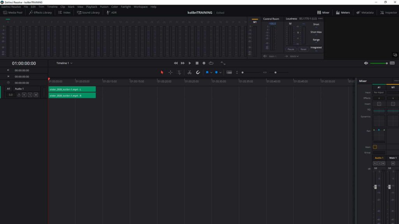
Task: Open the Index panel
Action: (64, 12)
